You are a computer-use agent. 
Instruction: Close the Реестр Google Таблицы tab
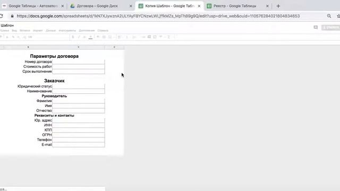coord(267,6)
